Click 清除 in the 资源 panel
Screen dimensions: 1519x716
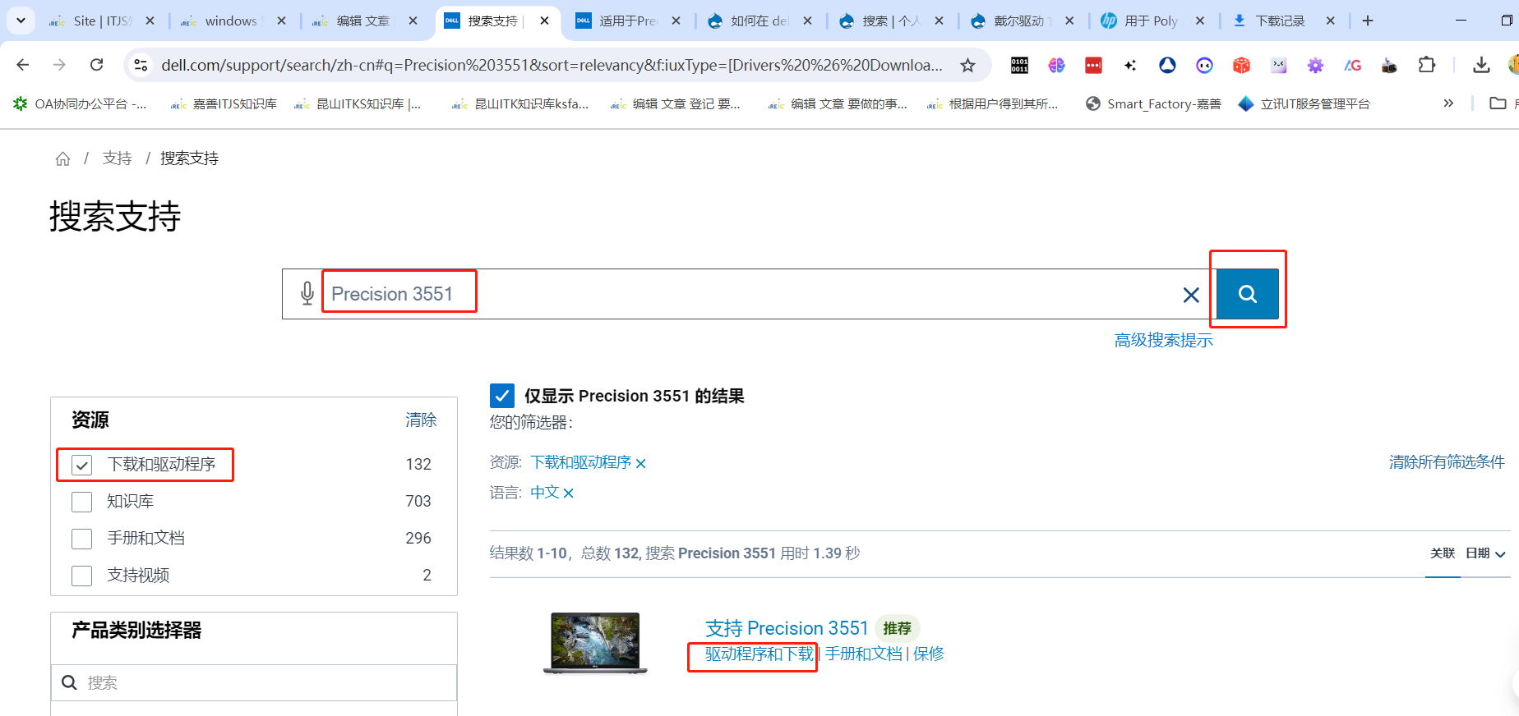pyautogui.click(x=421, y=420)
